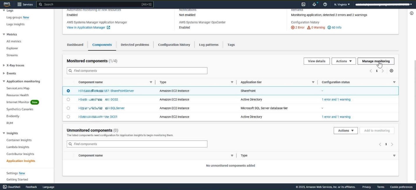Screen dimensions: 416x190
Task: Click search magnifier in monitored Find components
Action: click(70, 71)
